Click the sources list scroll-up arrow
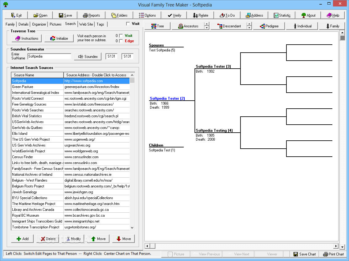349x261 pixels. point(132,75)
